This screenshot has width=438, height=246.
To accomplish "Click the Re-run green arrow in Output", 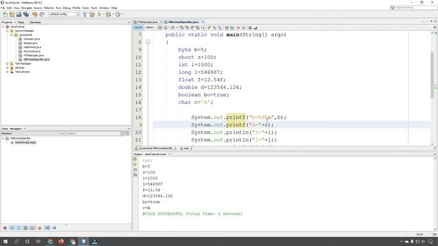I will [x=136, y=159].
